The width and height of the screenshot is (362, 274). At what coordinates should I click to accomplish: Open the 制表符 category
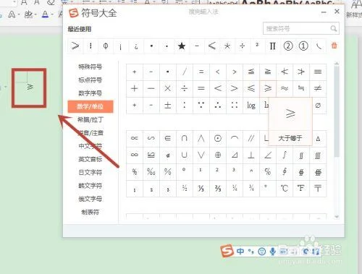[90, 212]
